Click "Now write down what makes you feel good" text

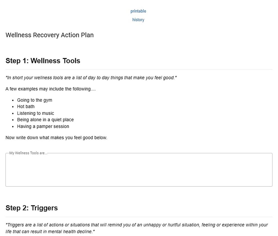tap(56, 138)
